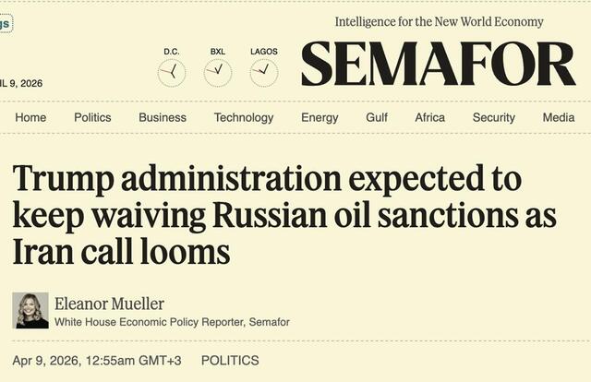This screenshot has height=382, width=591.
Task: Click the Semafor logo
Action: point(438,65)
